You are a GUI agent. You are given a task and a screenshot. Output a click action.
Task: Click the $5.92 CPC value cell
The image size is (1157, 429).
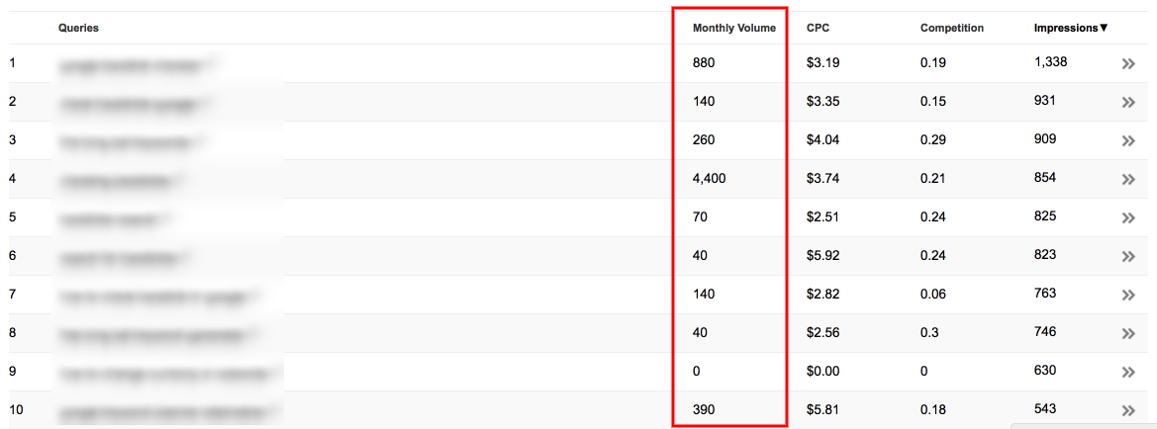[822, 255]
